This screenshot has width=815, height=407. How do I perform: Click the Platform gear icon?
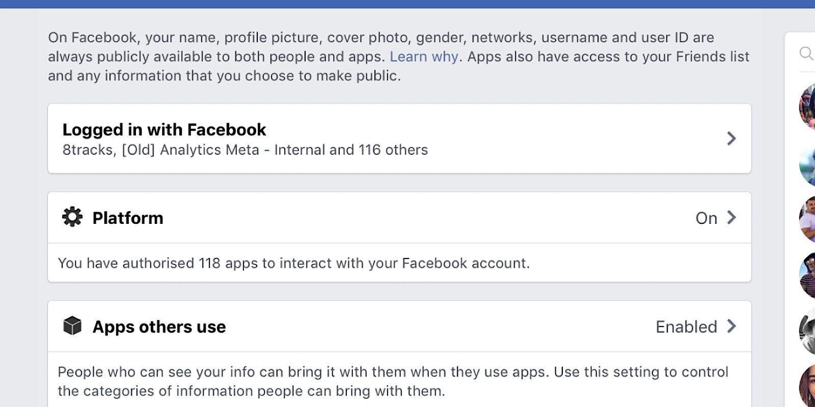point(72,217)
